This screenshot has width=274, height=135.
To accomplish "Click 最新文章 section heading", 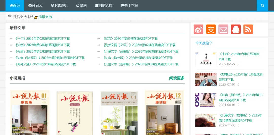I will tap(18, 28).
